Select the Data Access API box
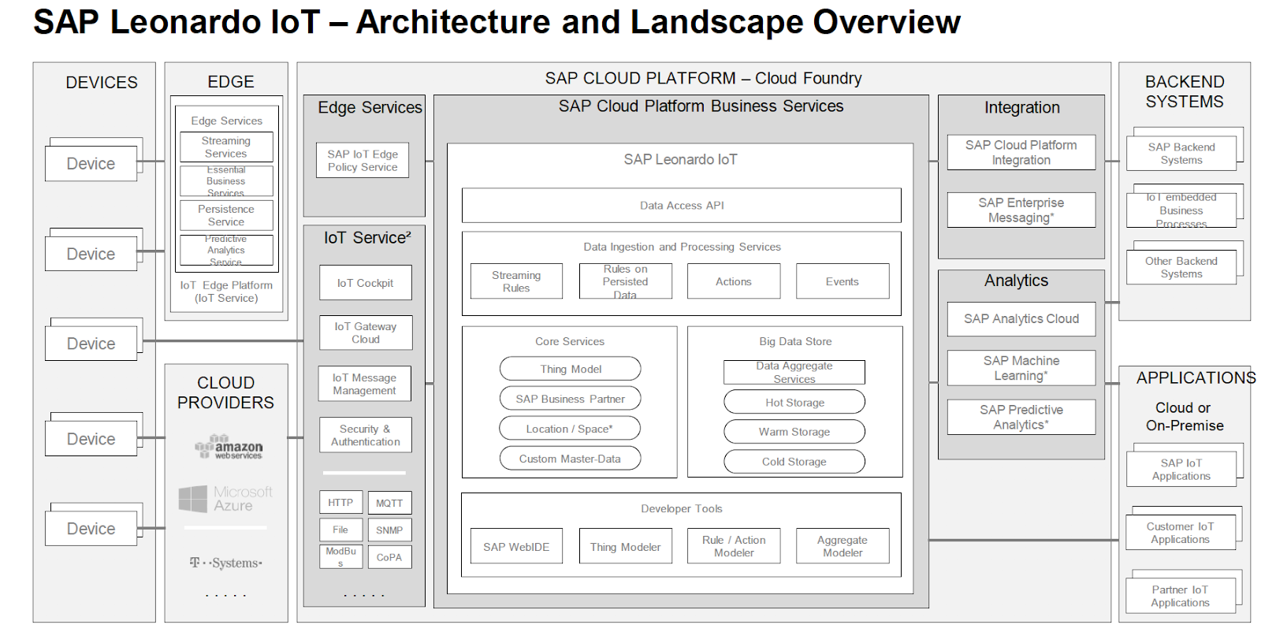The image size is (1261, 632). [682, 205]
